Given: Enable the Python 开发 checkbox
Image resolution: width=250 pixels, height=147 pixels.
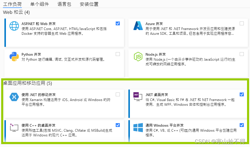Looking at the screenshot, I should pos(118,54).
